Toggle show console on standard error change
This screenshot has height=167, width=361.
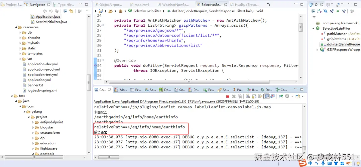[273, 96]
